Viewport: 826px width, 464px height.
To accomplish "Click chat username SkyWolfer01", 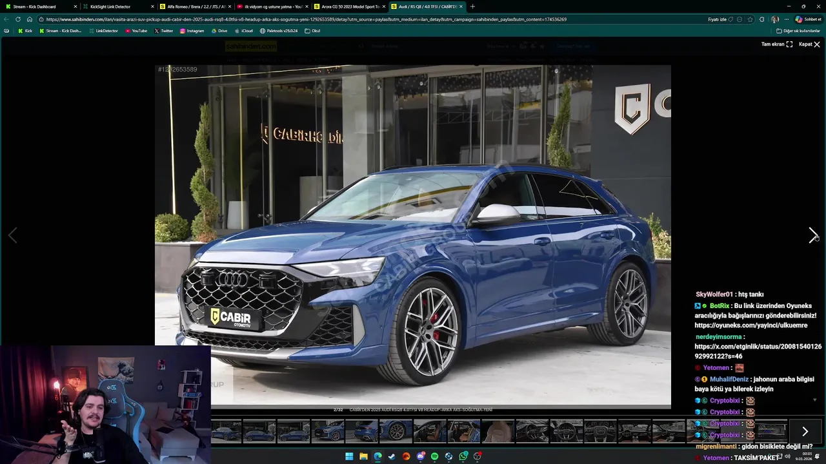I will 714,295.
